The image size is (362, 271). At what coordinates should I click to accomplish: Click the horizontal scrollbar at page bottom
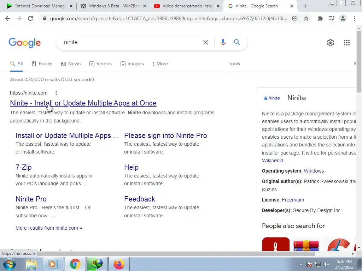pos(177,253)
